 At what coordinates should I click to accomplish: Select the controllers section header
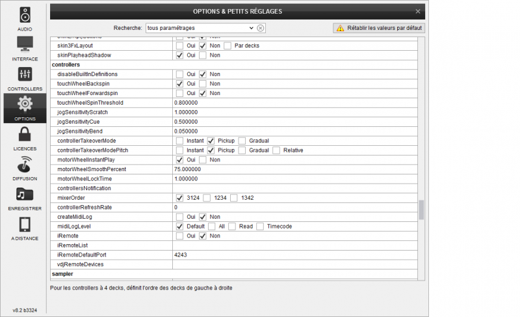pyautogui.click(x=66, y=64)
